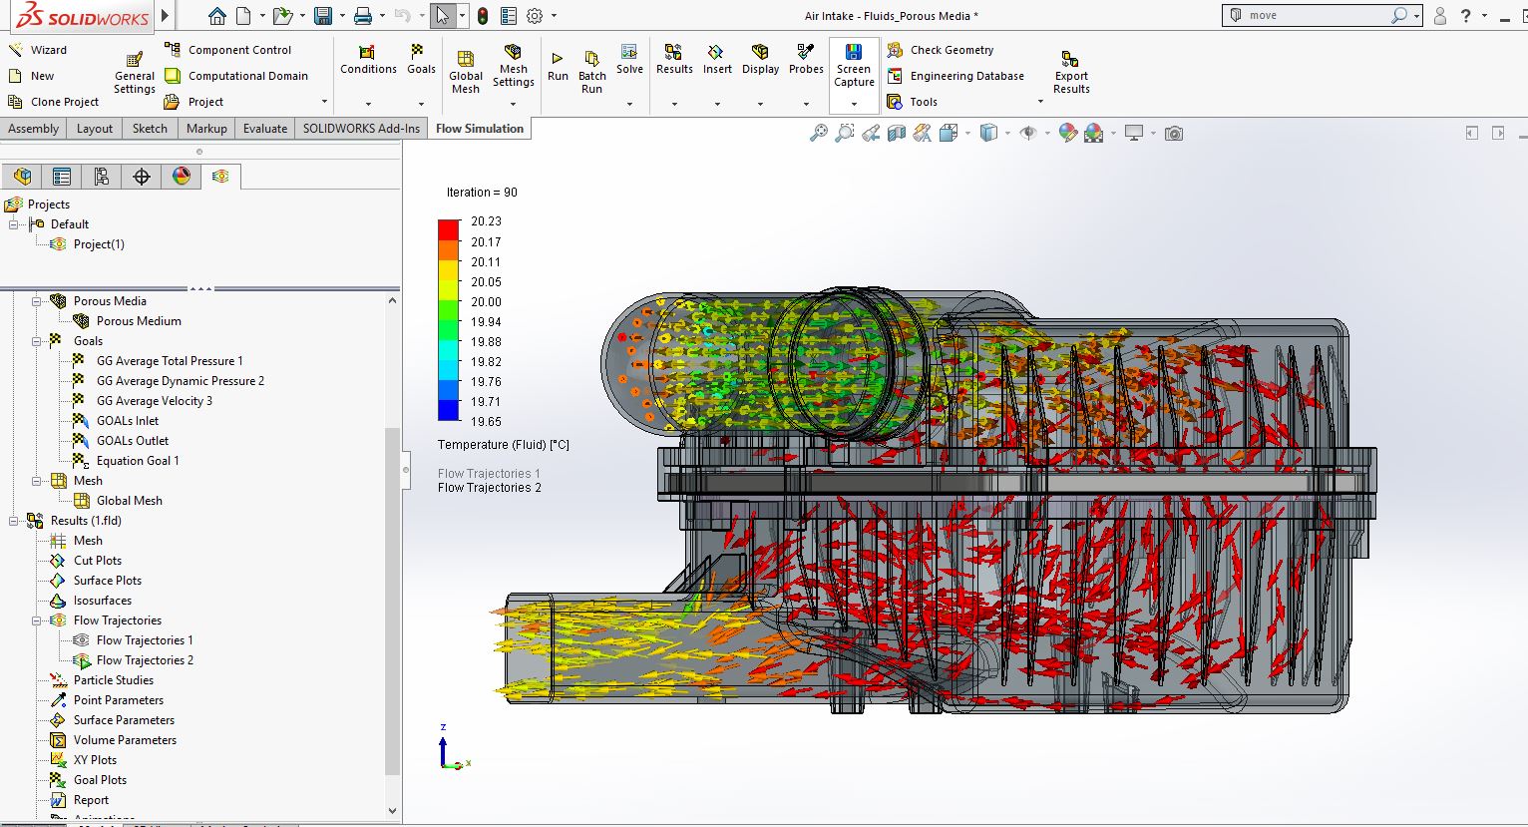Click the red top of temperature color legend
This screenshot has width=1528, height=827.
point(449,228)
